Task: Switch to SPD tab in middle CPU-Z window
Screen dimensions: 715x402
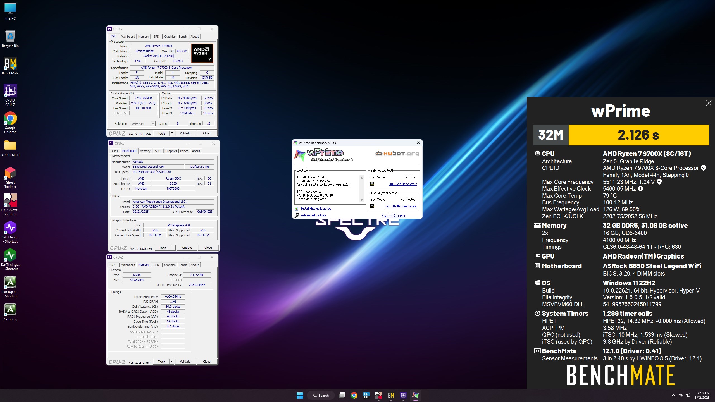Action: [158, 151]
